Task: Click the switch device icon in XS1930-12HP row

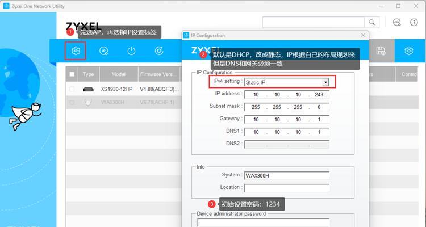Action: (88, 89)
